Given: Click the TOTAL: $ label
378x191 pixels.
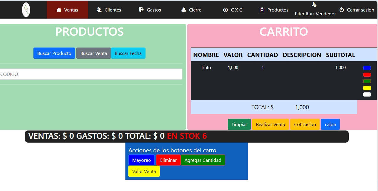Looking at the screenshot, I should point(263,107).
